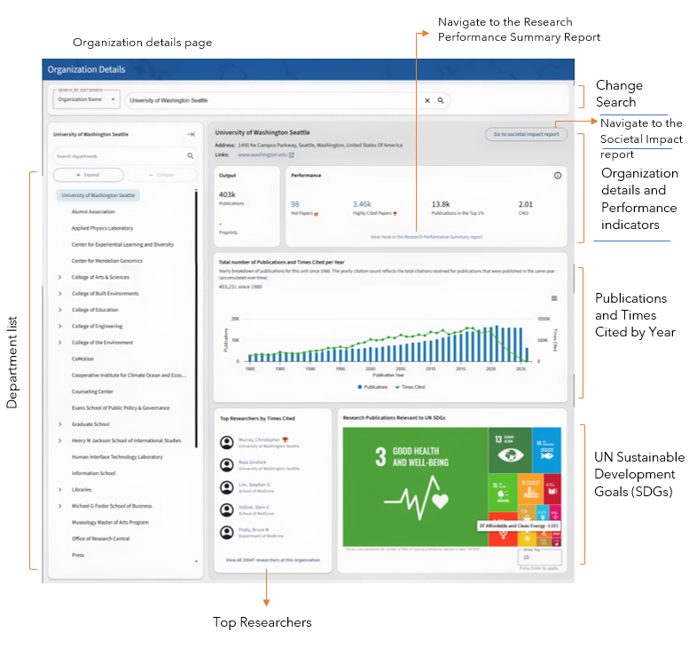Click the Expand all button
This screenshot has width=689, height=648.
point(89,175)
